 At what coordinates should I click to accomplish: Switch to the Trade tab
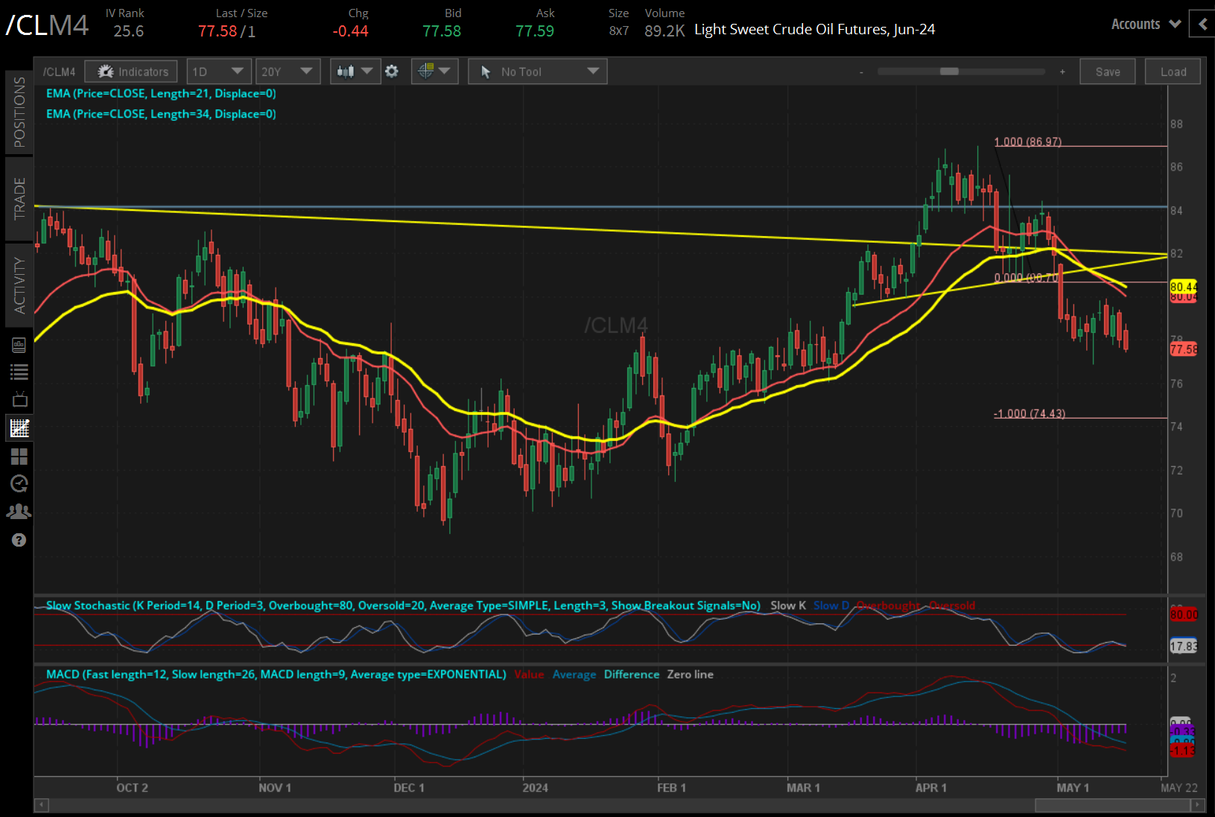[x=19, y=198]
